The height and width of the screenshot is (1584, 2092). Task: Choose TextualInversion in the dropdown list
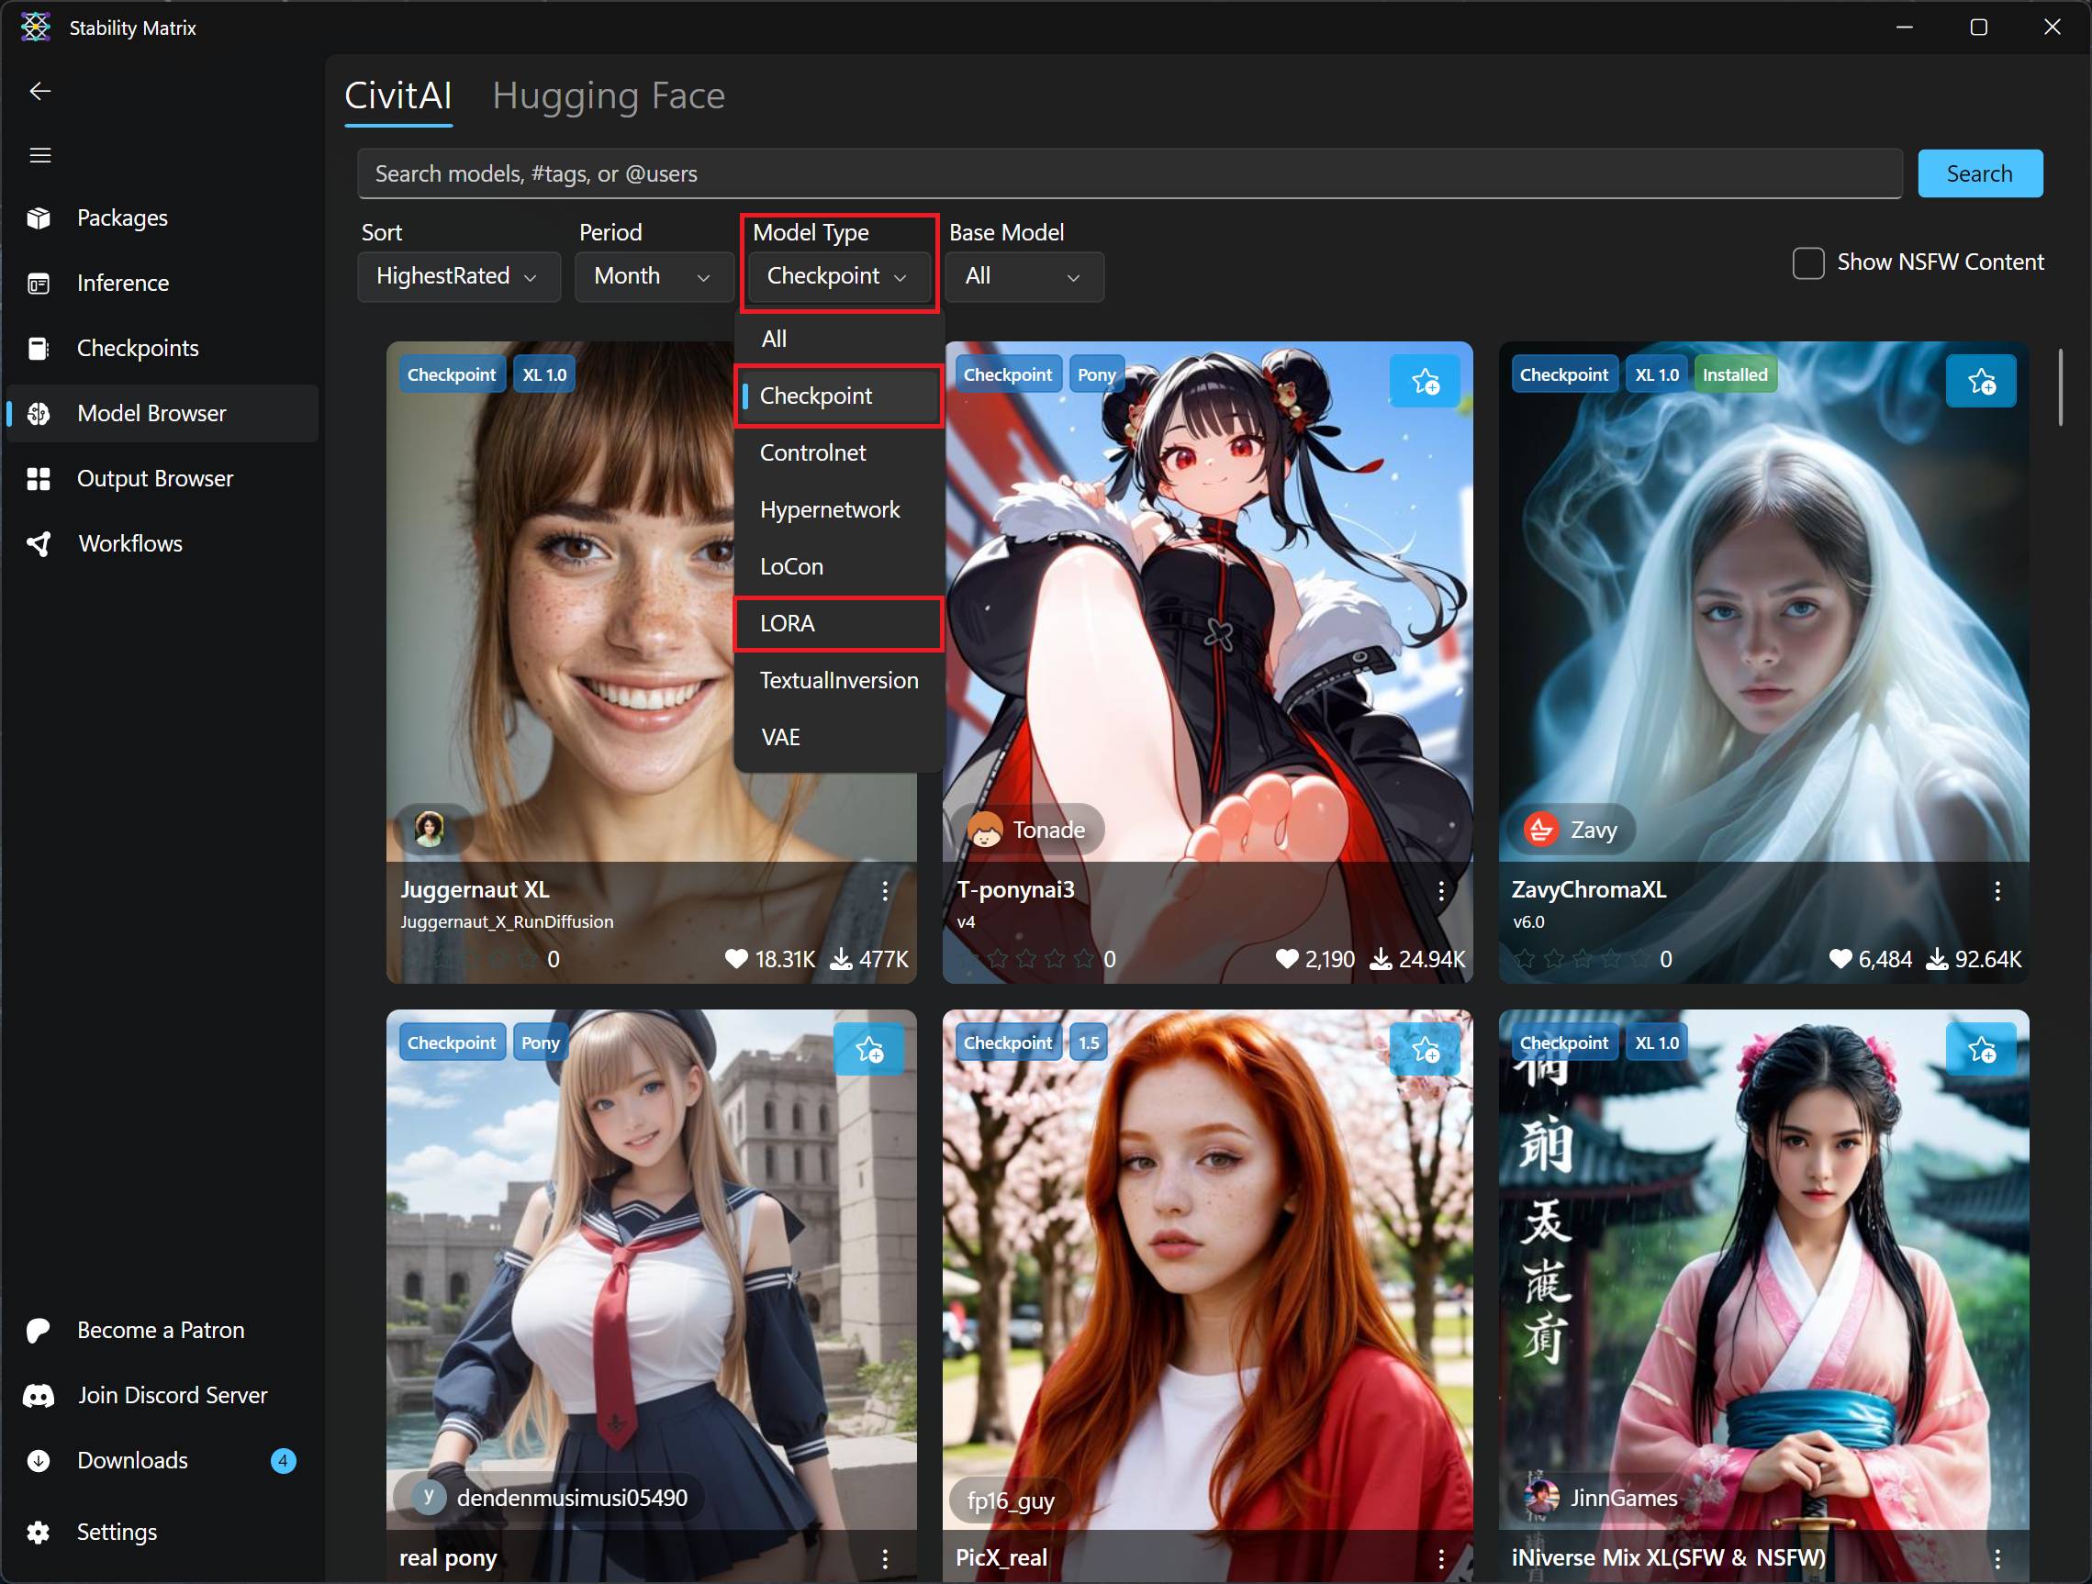coord(838,680)
